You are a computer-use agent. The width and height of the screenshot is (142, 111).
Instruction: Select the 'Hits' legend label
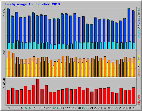click(139, 11)
